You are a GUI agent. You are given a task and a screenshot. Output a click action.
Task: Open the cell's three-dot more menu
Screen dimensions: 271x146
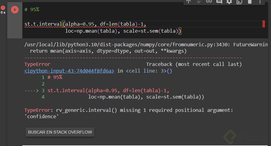point(260,2)
